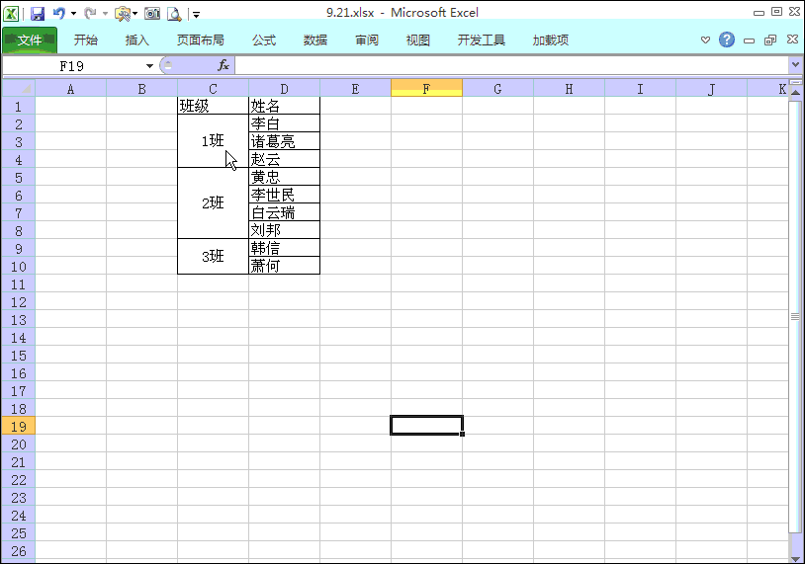Open the redo history dropdown arrow
The height and width of the screenshot is (564, 805).
coord(105,14)
